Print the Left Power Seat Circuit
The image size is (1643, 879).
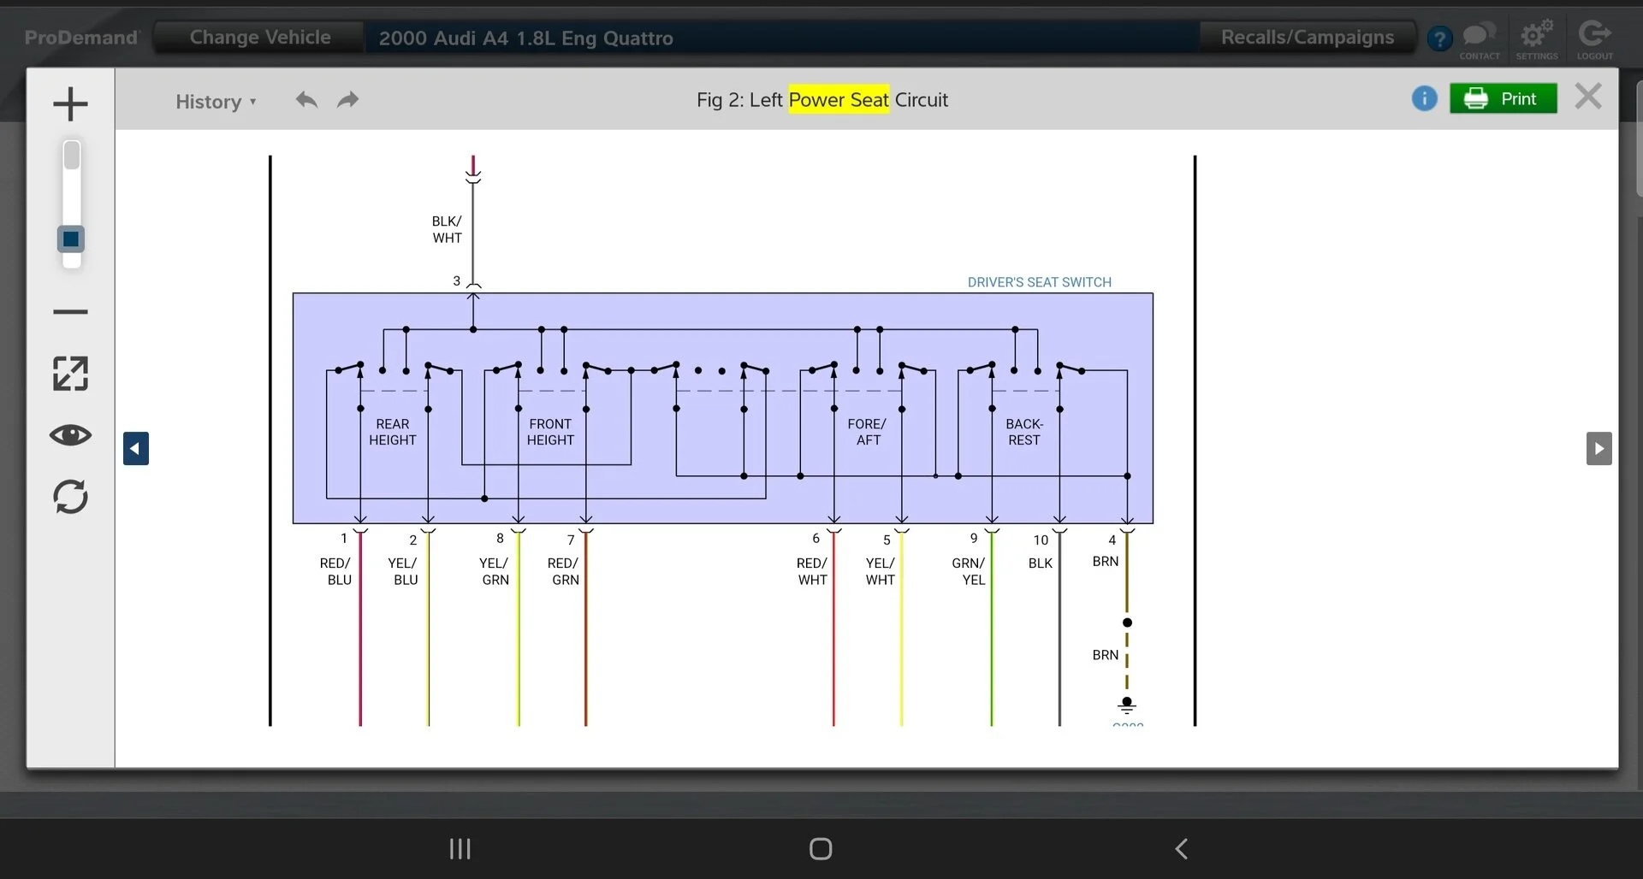tap(1503, 99)
